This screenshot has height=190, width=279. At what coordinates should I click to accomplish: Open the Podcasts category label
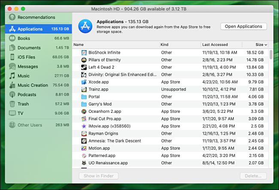point(27,94)
